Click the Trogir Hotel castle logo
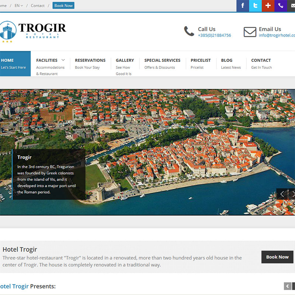 click(x=8, y=31)
